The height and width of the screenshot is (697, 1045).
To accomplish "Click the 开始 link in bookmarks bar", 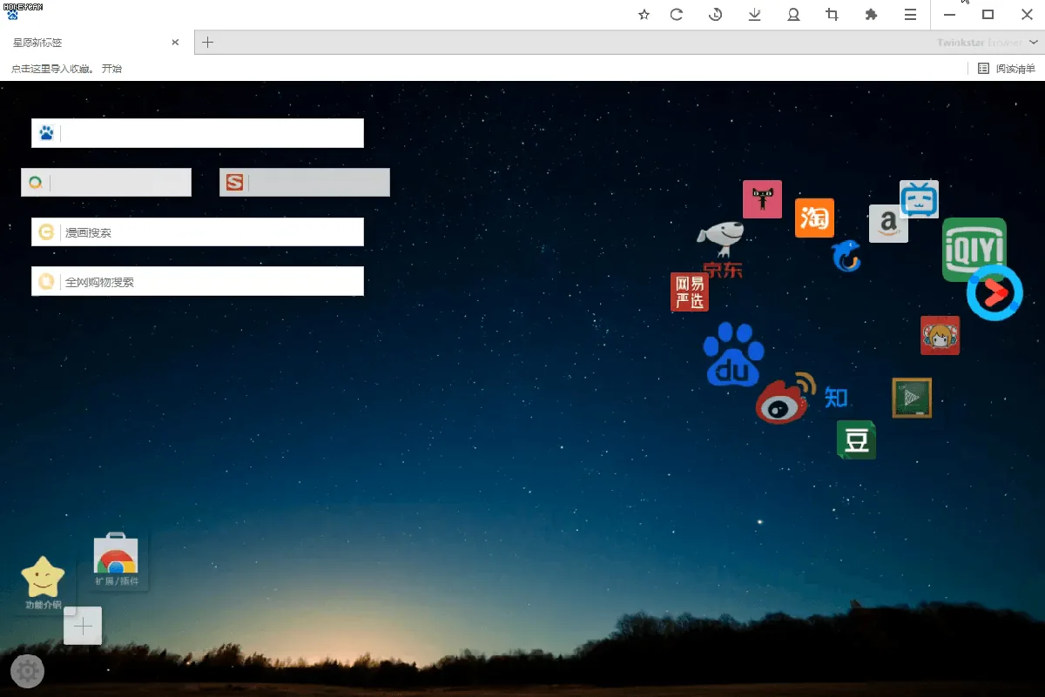I will [111, 69].
